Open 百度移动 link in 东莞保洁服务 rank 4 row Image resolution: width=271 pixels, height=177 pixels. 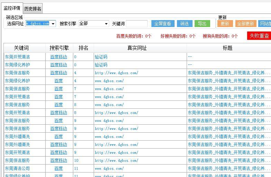[59, 73]
